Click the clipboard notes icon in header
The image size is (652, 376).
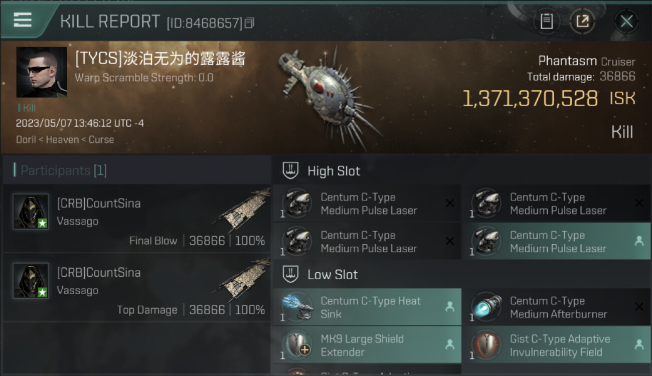pyautogui.click(x=546, y=22)
